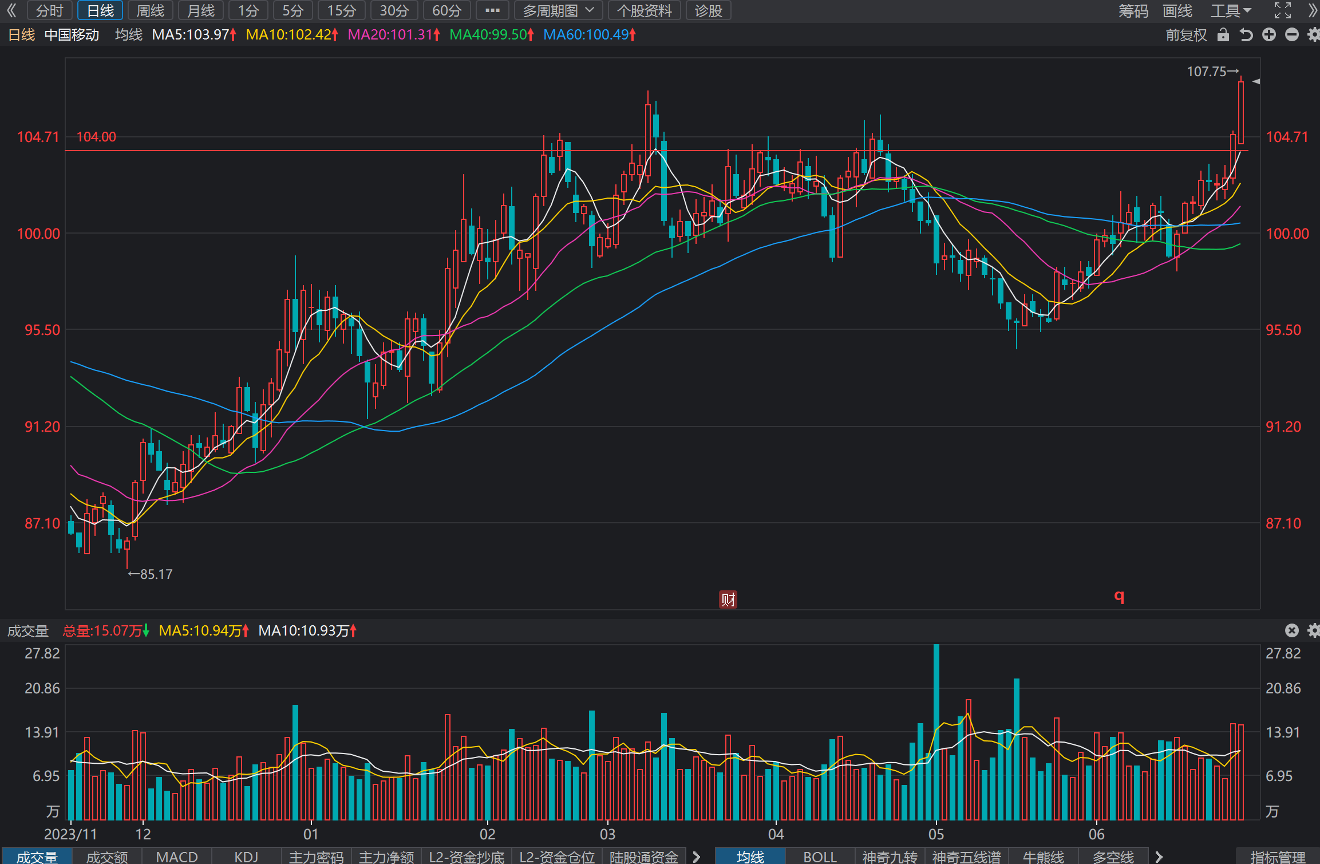The height and width of the screenshot is (864, 1320).
Task: Click the MA40:99.50 legend value
Action: pos(492,35)
